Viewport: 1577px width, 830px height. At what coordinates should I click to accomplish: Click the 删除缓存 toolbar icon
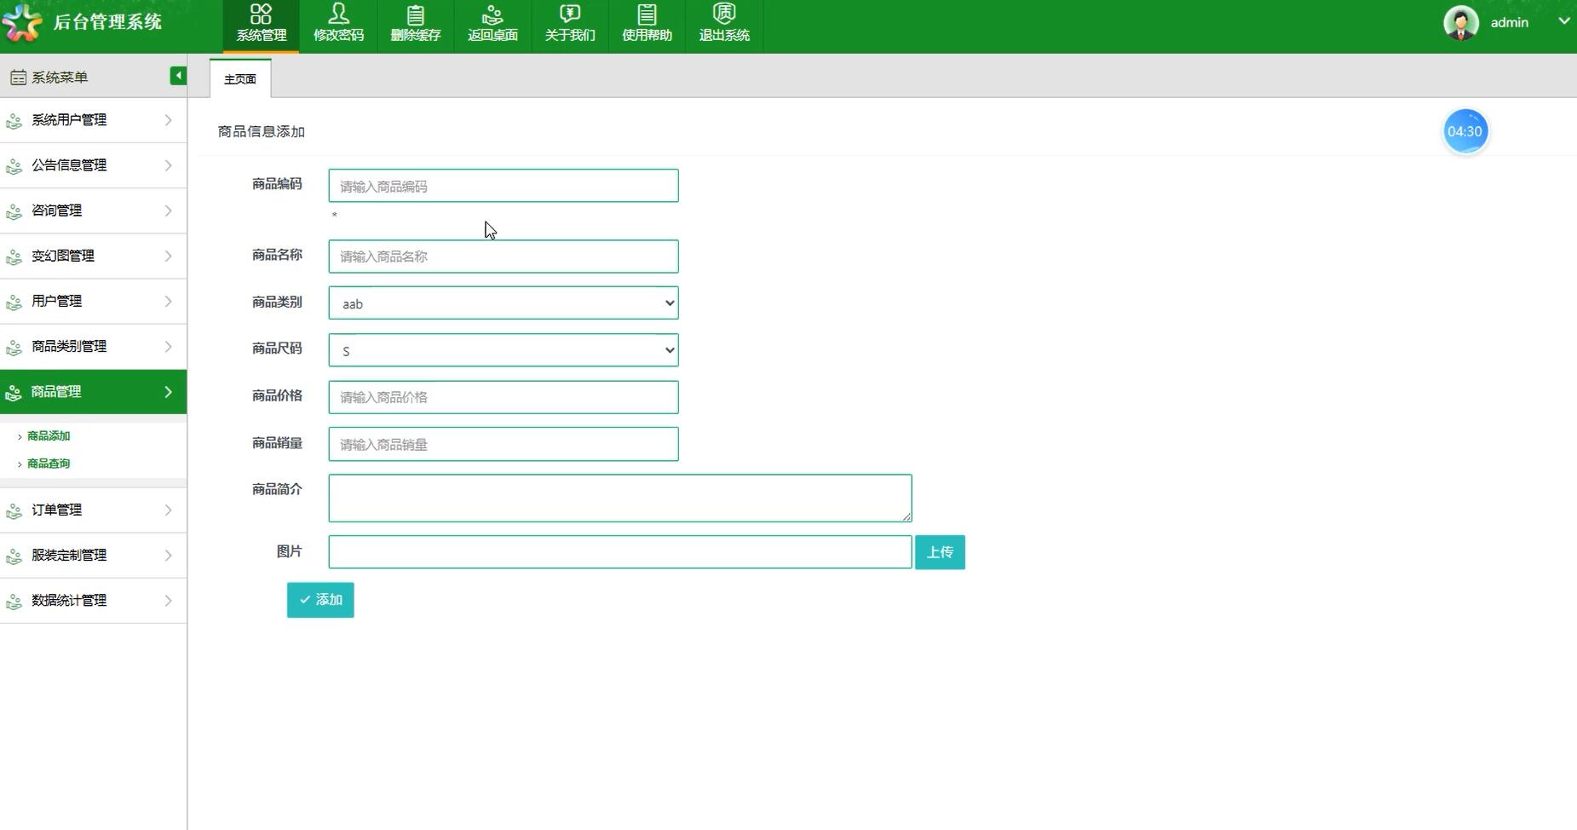tap(415, 14)
